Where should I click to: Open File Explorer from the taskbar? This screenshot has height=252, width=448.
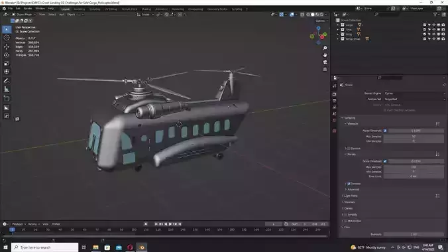click(95, 247)
